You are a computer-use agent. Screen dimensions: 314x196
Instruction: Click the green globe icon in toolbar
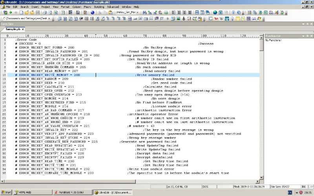215,13
